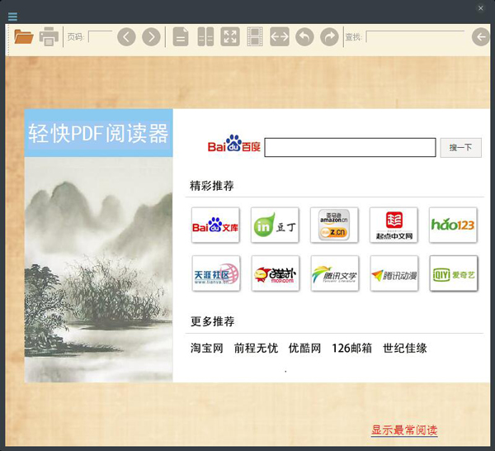This screenshot has width=495, height=451.
Task: Open the hamburger menu icon
Action: click(x=12, y=17)
